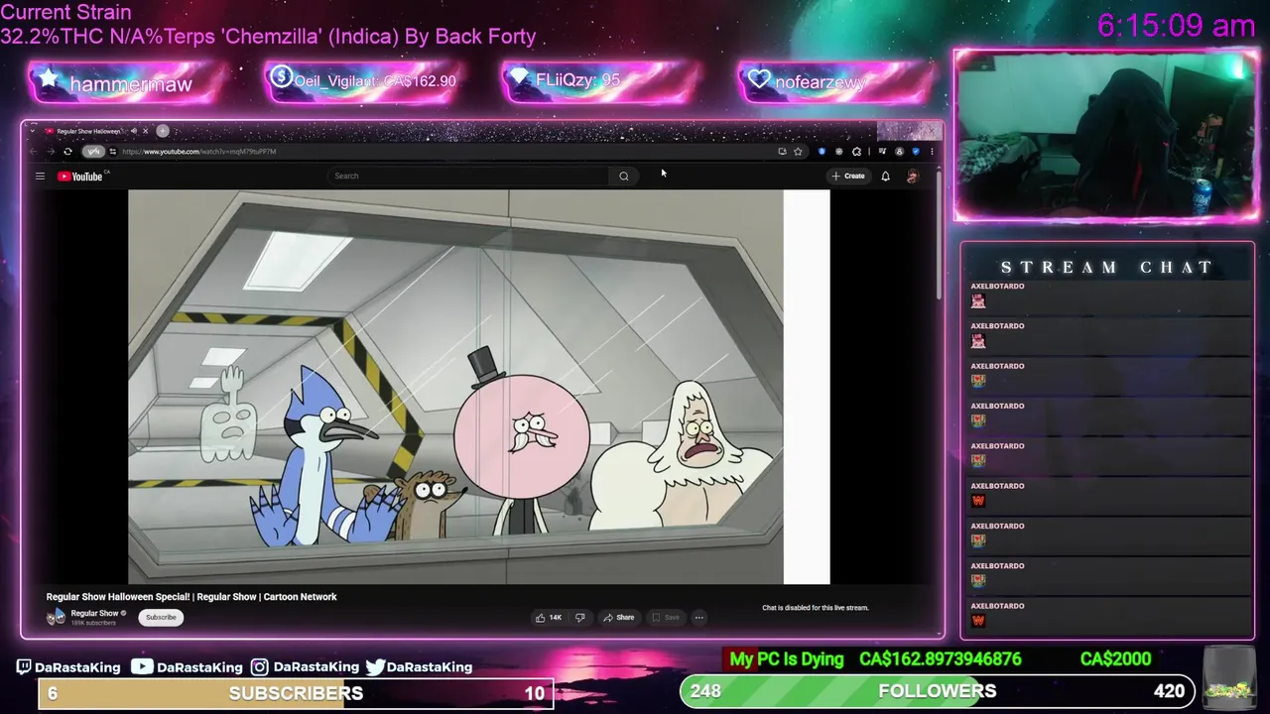Expand the tab search chevron in the tab strip
The image size is (1270, 714).
32,131
